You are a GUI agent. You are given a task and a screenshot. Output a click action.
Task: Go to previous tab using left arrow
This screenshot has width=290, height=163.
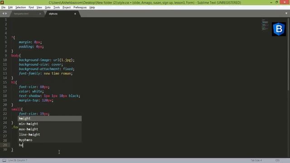[x=3, y=14]
